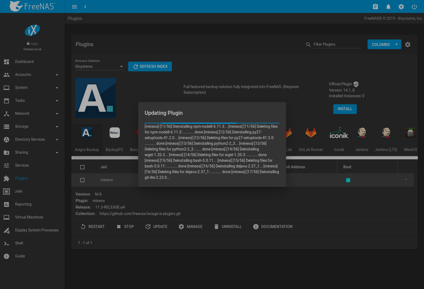Screen dimensions: 424x289
Task: Click the Updating Plugin progress bar
Action: (212, 123)
